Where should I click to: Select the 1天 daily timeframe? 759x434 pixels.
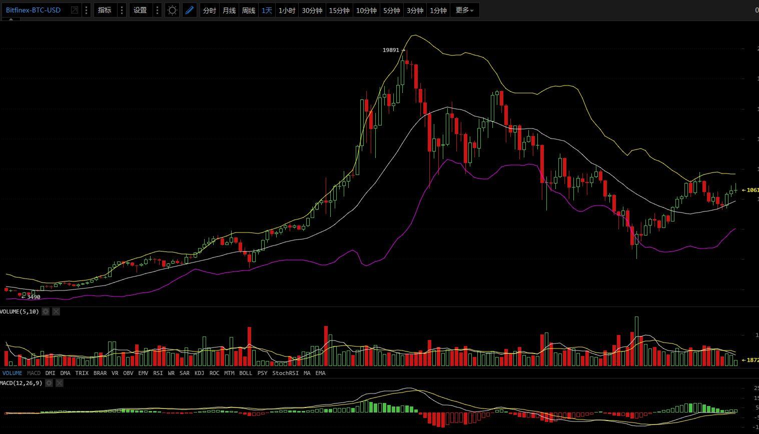tap(267, 10)
